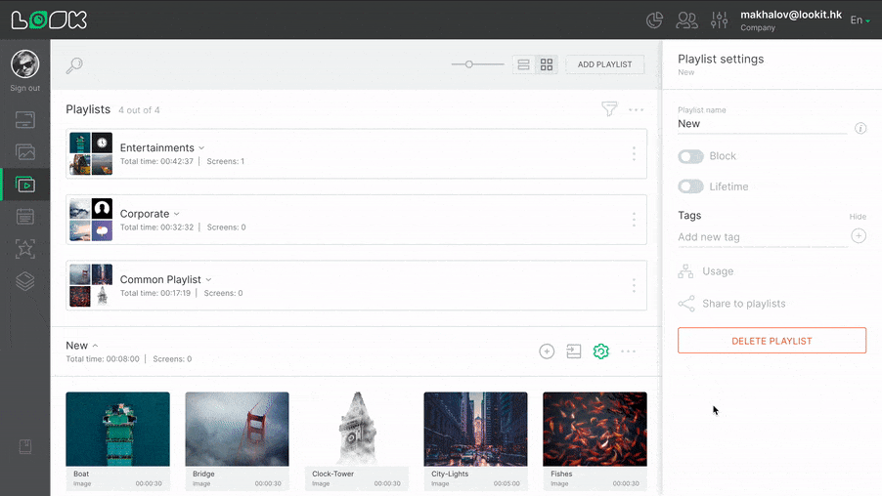The height and width of the screenshot is (496, 882).
Task: Expand the Corporate playlist chevron
Action: tap(177, 214)
